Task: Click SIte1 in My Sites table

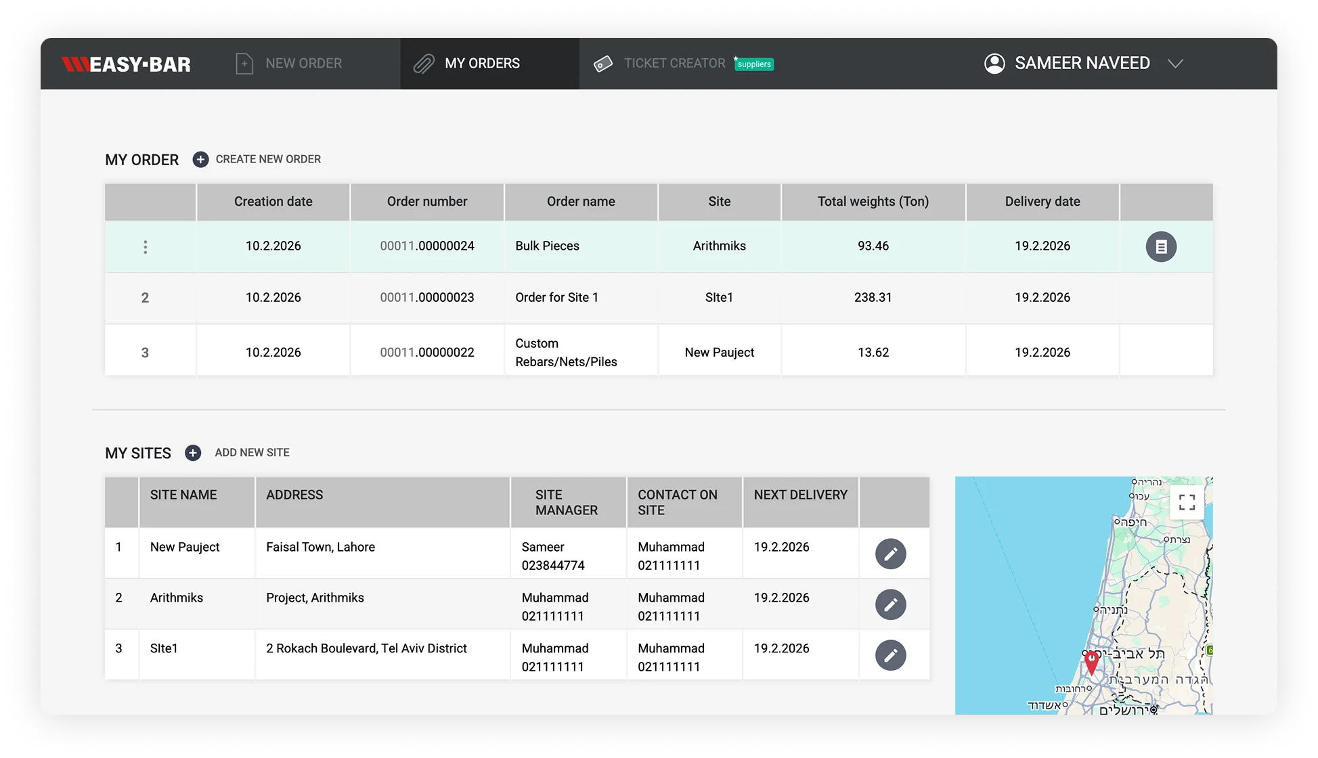Action: pyautogui.click(x=164, y=648)
